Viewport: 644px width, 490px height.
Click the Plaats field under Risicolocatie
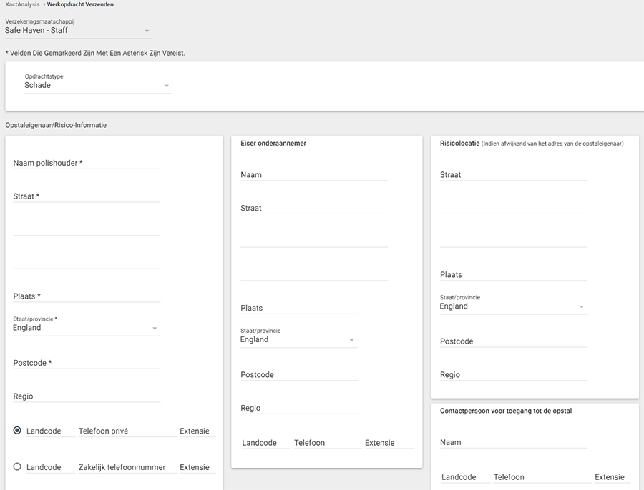click(x=514, y=275)
